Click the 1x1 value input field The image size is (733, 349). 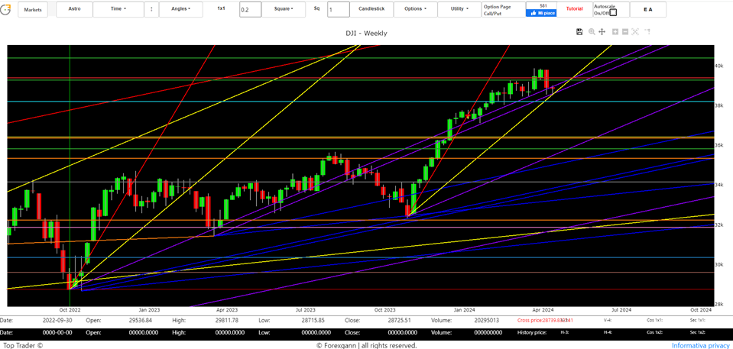(x=249, y=10)
